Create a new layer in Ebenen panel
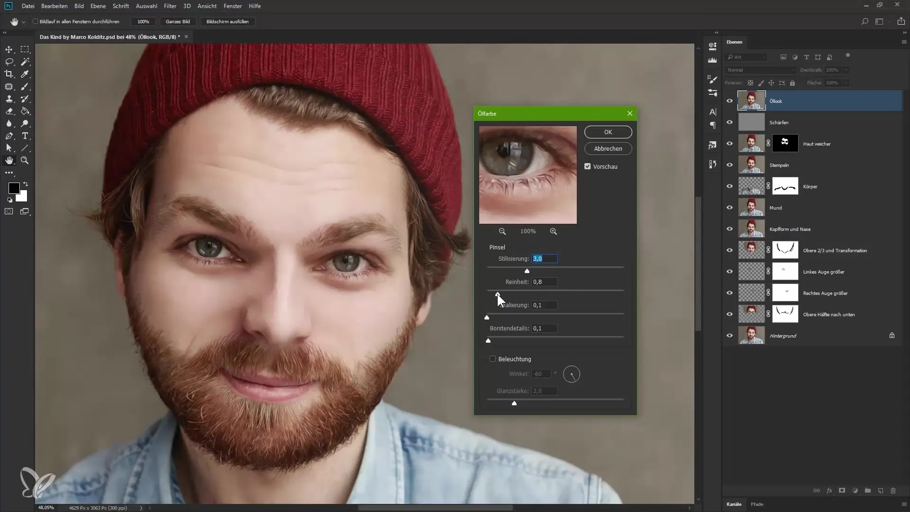This screenshot has width=910, height=512. tap(881, 491)
